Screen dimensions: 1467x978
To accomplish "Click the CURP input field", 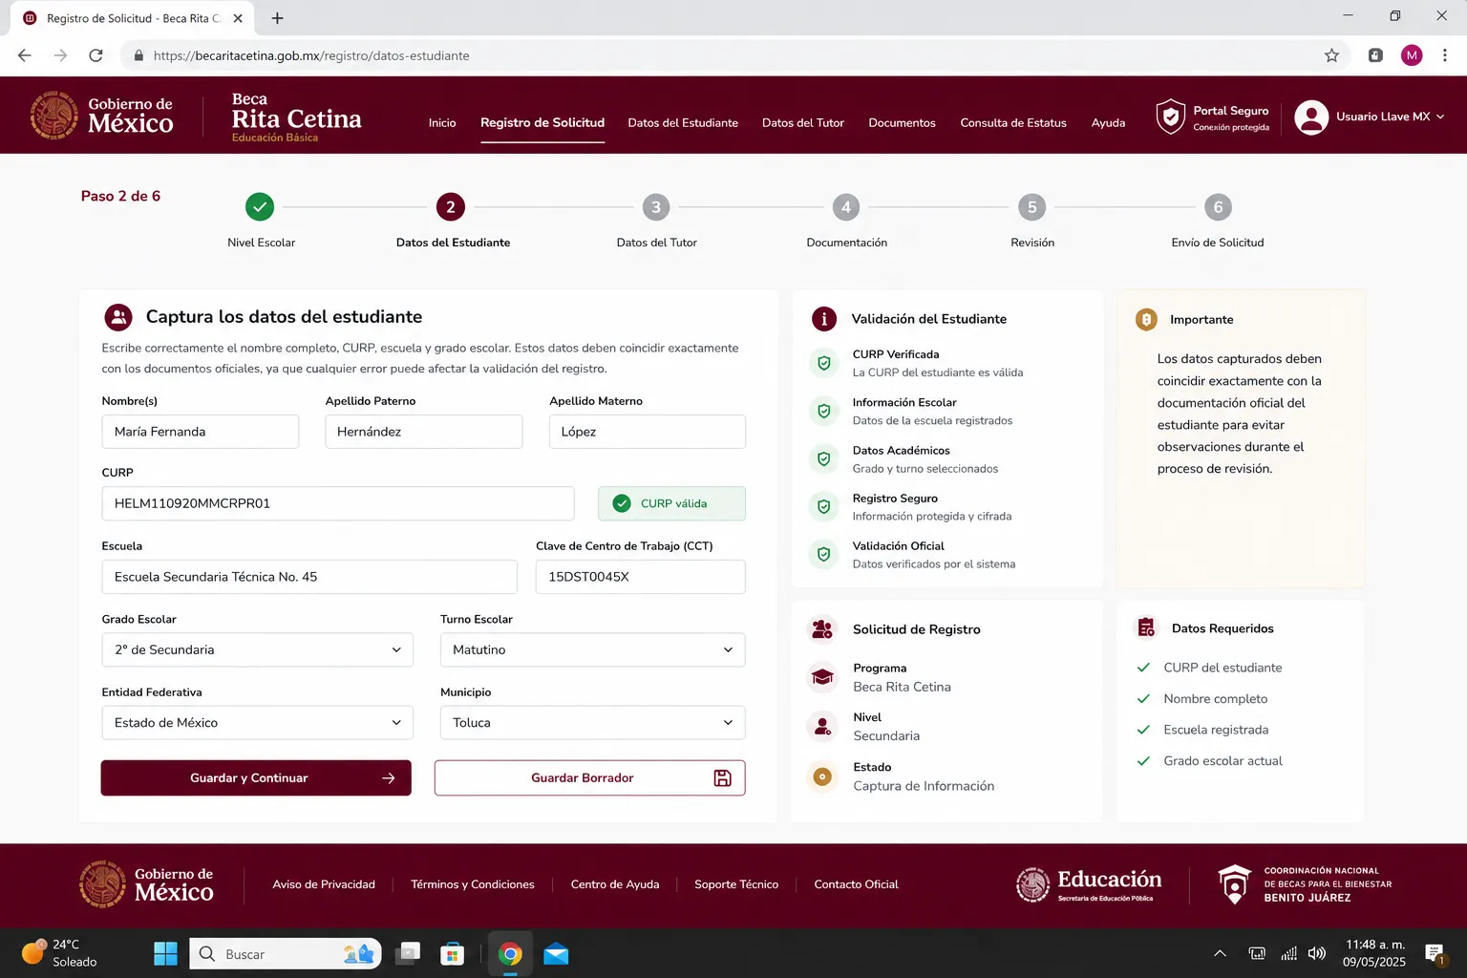I will [338, 503].
